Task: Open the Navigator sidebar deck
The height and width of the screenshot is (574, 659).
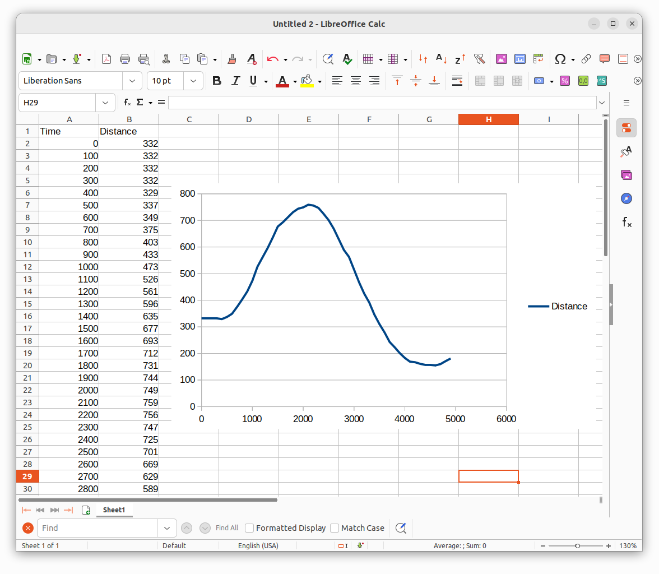Action: click(x=626, y=198)
